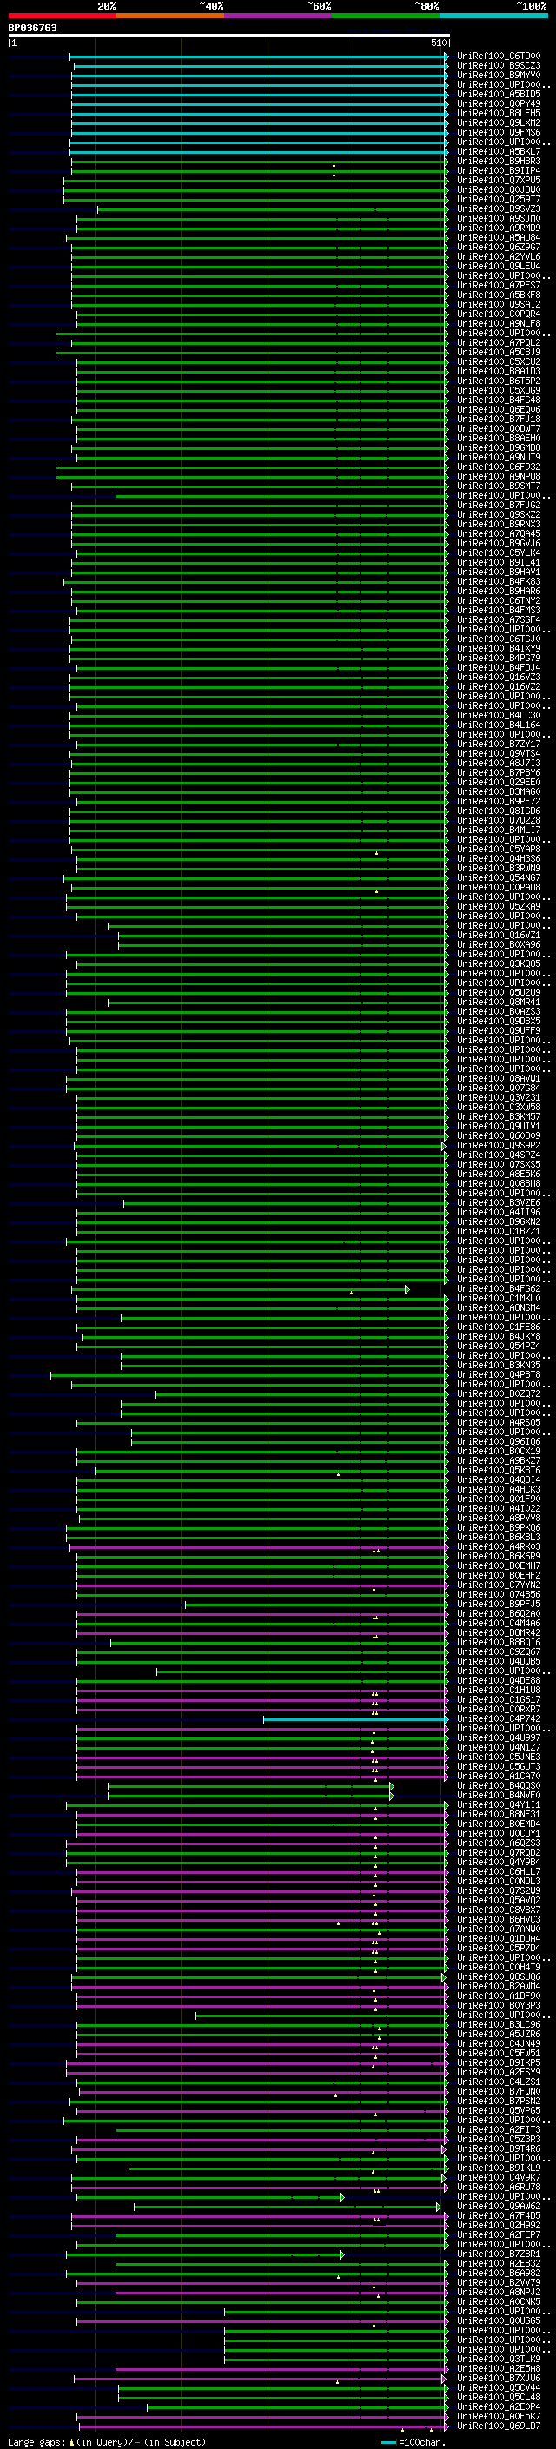
Task: Select hit label UniRef100_Q3V231
Action: tap(499, 1098)
